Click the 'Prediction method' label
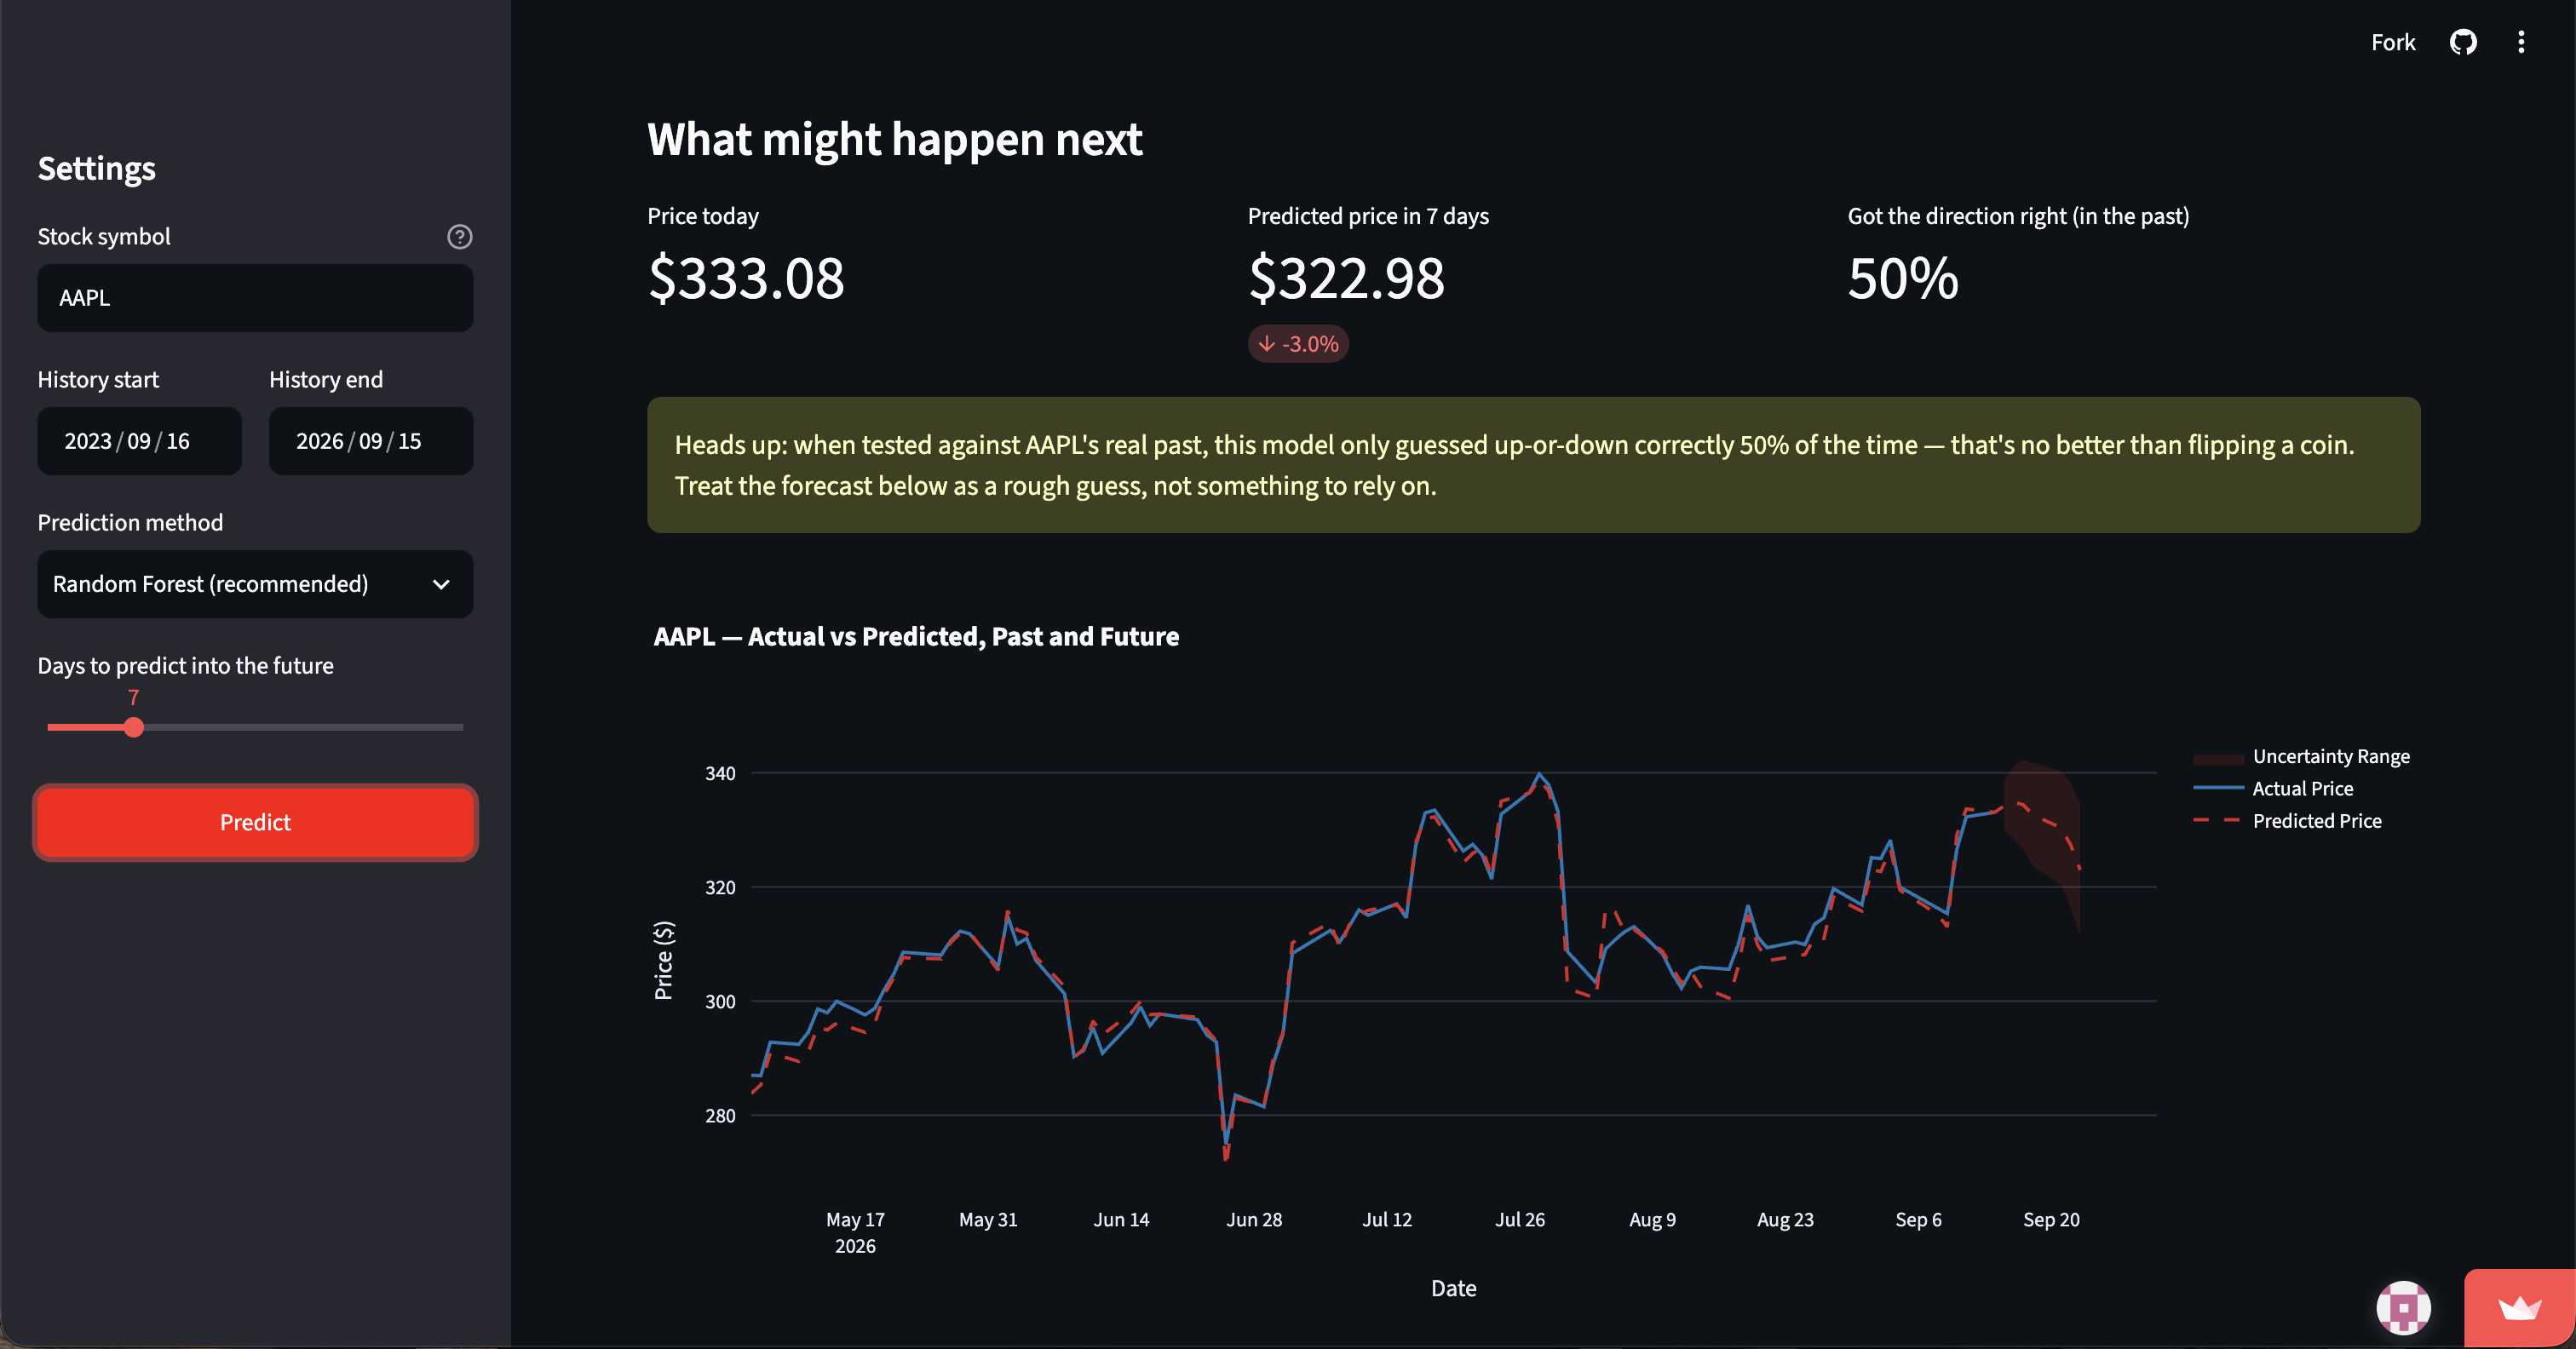Image resolution: width=2576 pixels, height=1349 pixels. pyautogui.click(x=130, y=522)
